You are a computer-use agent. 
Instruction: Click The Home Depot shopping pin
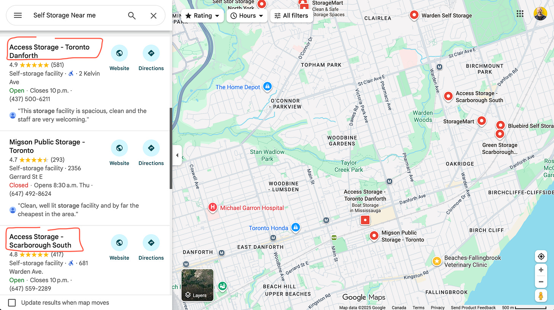coord(267,87)
